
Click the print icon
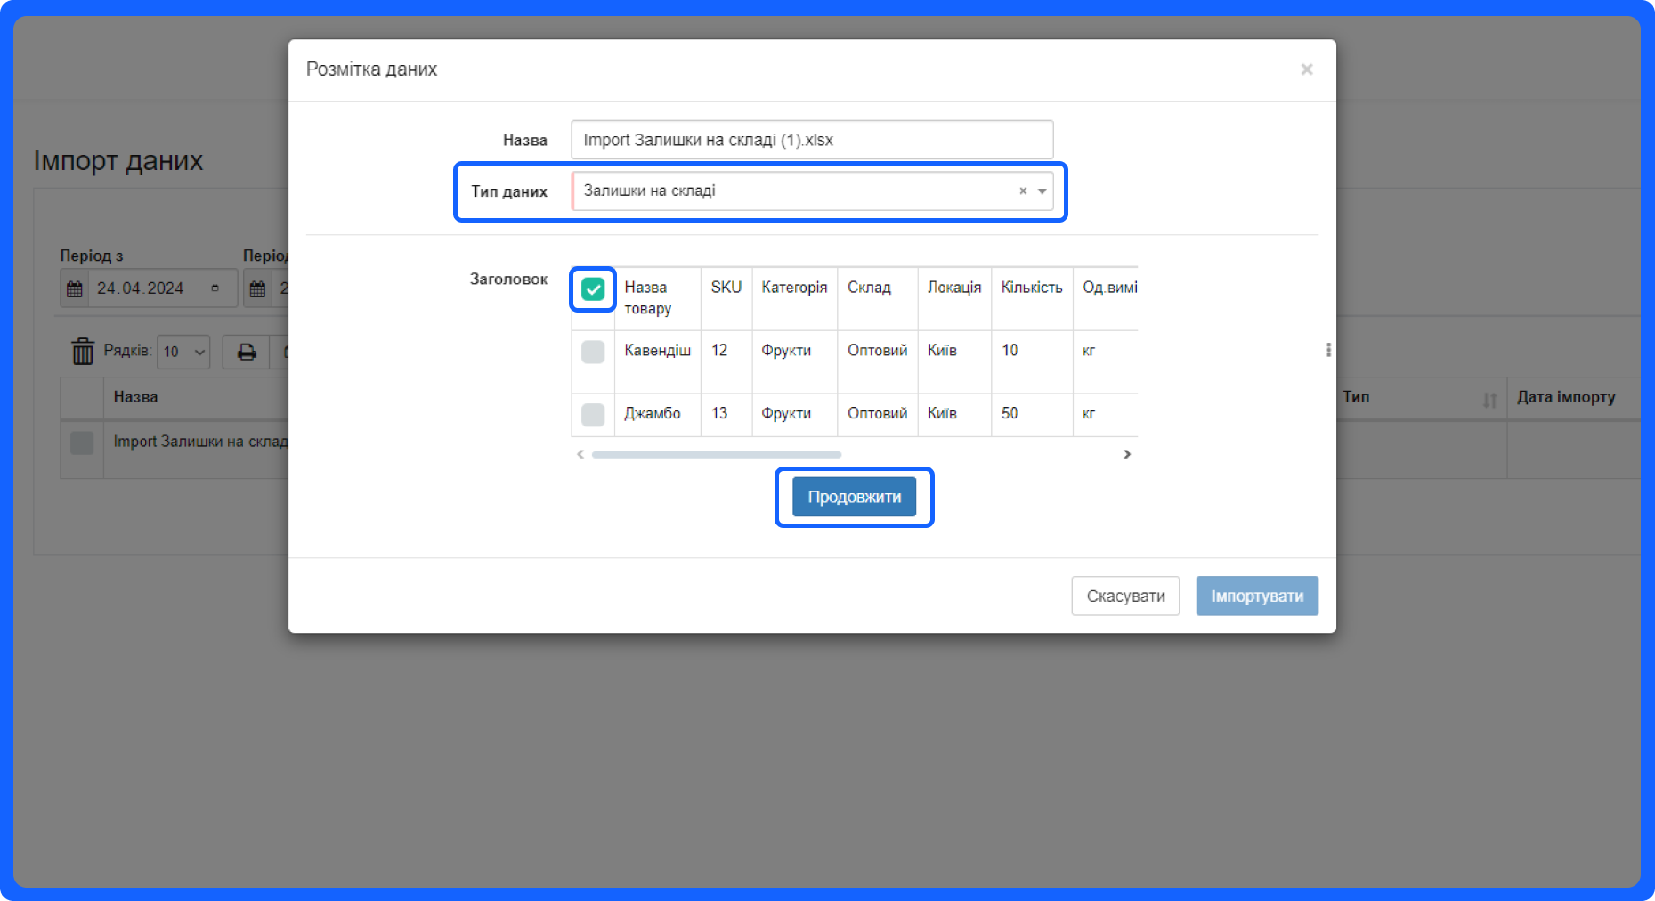pyautogui.click(x=247, y=352)
